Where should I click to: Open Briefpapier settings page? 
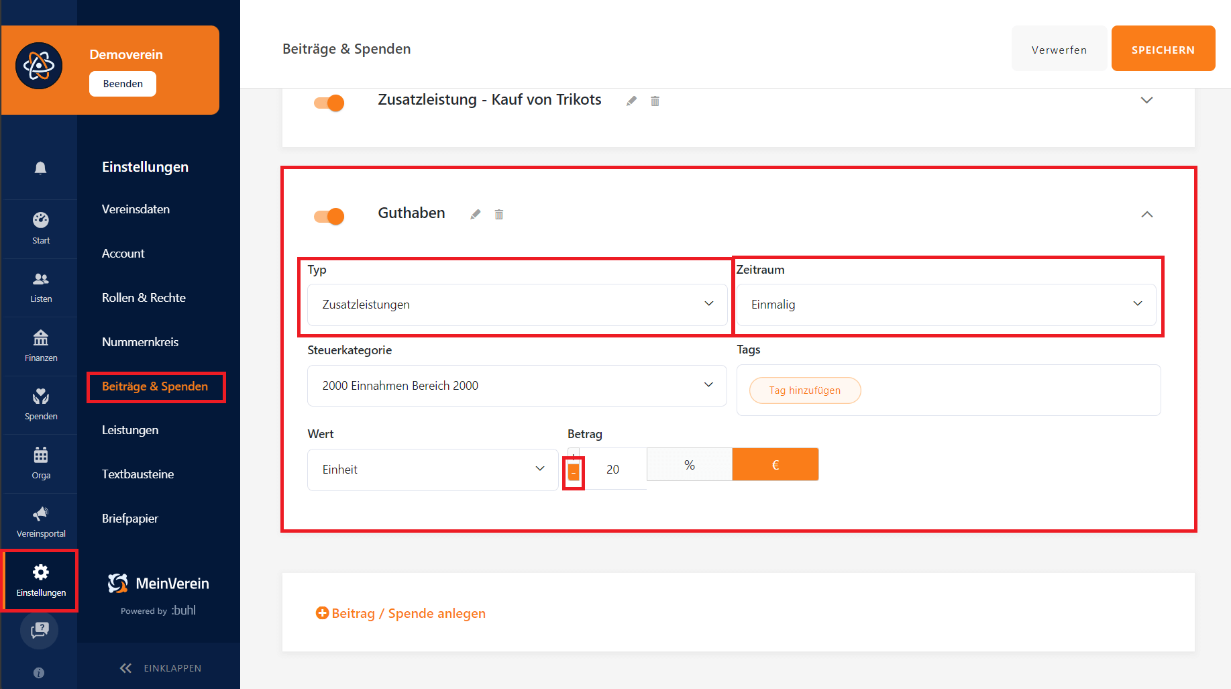pyautogui.click(x=130, y=519)
